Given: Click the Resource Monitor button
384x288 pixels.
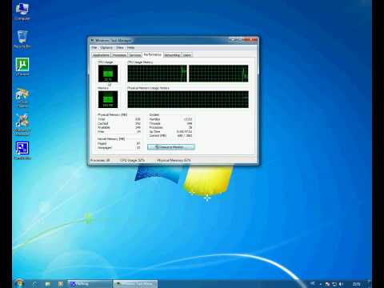Looking at the screenshot, I should click(x=171, y=147).
